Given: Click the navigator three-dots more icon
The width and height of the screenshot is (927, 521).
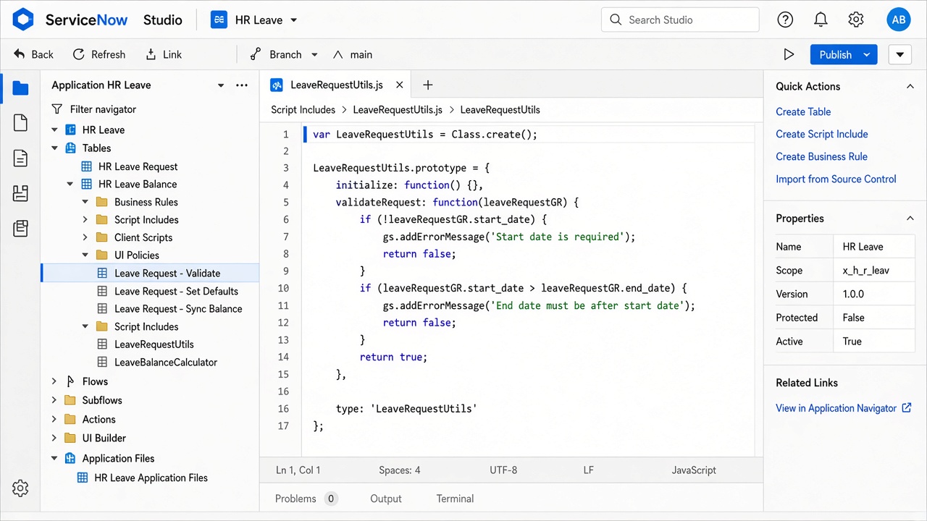Looking at the screenshot, I should (242, 85).
